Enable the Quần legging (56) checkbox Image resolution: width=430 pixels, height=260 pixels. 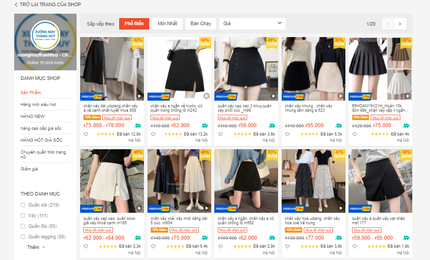(22, 236)
